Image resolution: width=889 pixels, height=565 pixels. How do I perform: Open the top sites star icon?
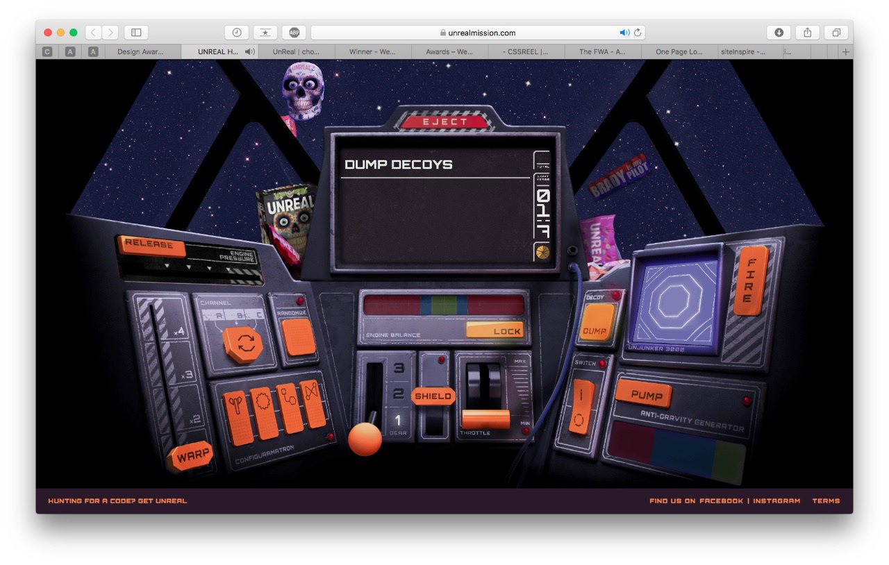click(x=265, y=32)
